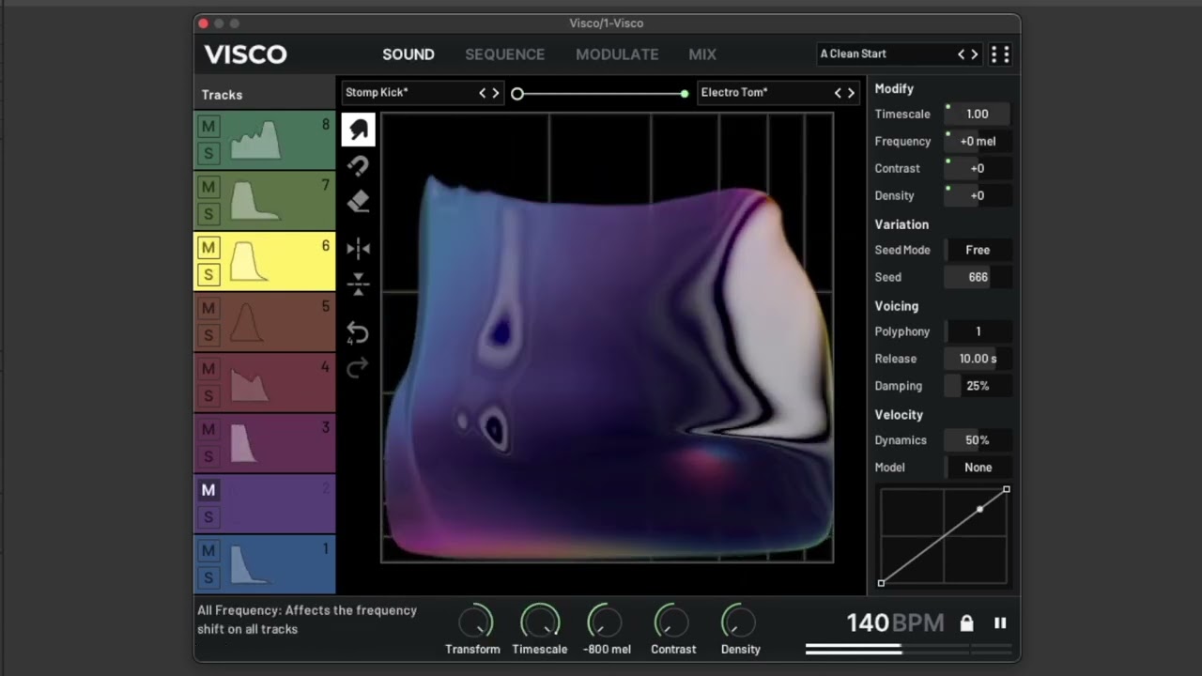
Task: Select track 1 waveform thumbnail
Action: click(249, 564)
